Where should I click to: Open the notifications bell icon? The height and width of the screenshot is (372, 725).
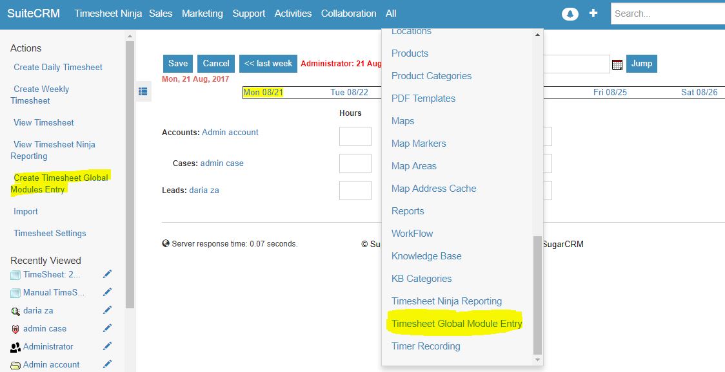pos(570,14)
